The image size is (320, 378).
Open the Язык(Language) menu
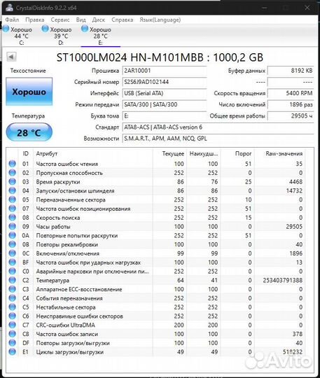click(x=160, y=20)
